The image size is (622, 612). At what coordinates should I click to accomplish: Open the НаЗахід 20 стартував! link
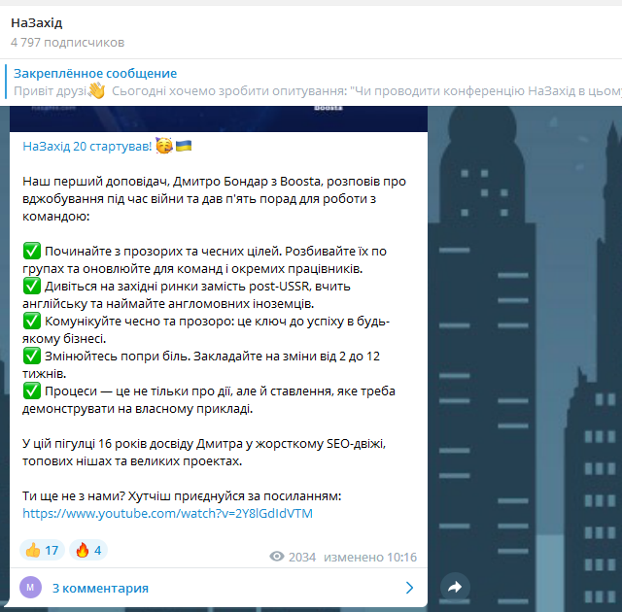pos(86,147)
